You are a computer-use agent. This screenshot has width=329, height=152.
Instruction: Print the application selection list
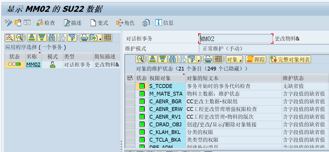84,38
